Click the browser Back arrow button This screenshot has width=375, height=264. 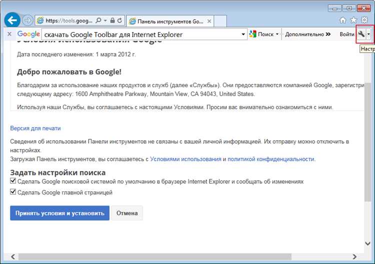(x=12, y=21)
